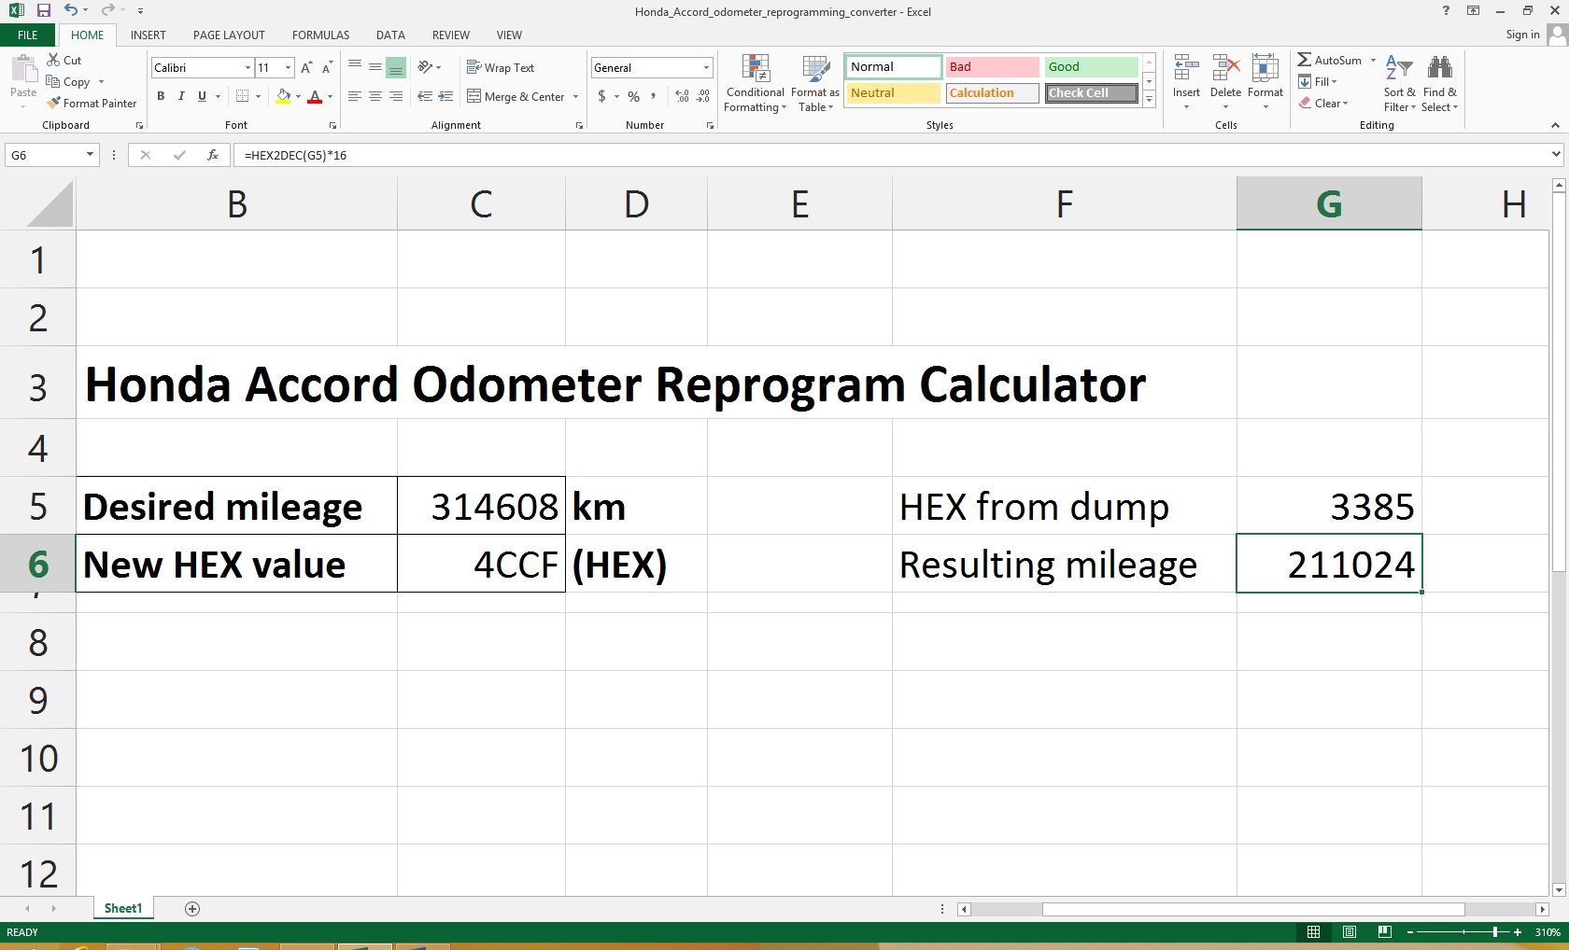This screenshot has width=1569, height=950.
Task: Toggle bold formatting on selected cell
Action: click(x=160, y=96)
